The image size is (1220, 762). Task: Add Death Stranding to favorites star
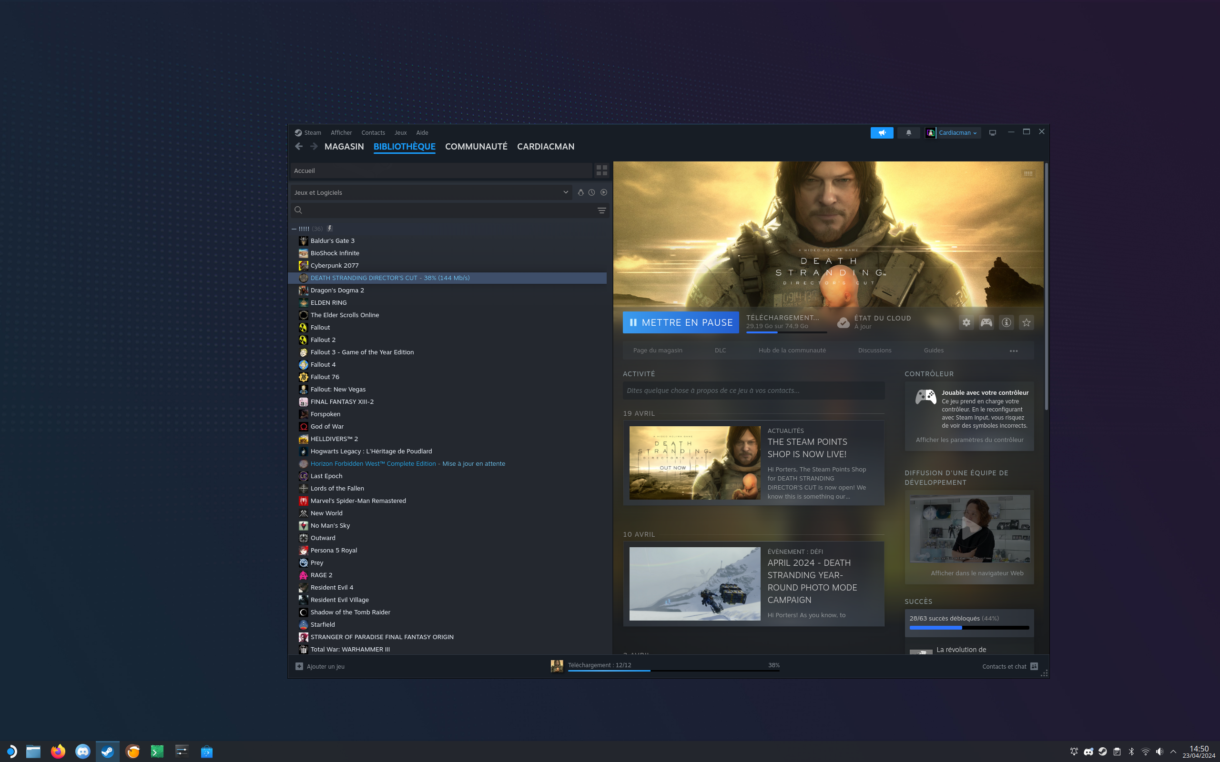pos(1027,322)
